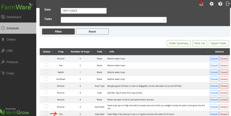Open the settings gear icon
This screenshot has width=231, height=116.
pos(212,4)
